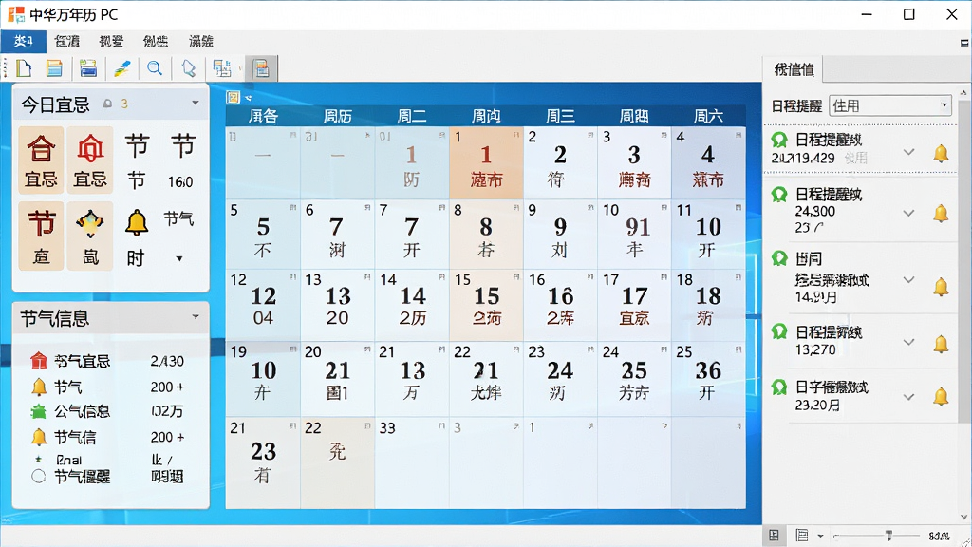Click the red house icon beside 节气宜忌
The width and height of the screenshot is (972, 547).
(x=38, y=360)
